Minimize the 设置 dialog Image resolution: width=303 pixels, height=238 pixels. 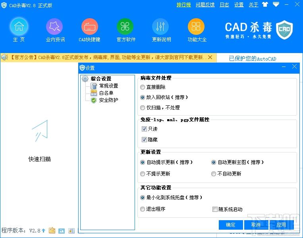click(284, 67)
